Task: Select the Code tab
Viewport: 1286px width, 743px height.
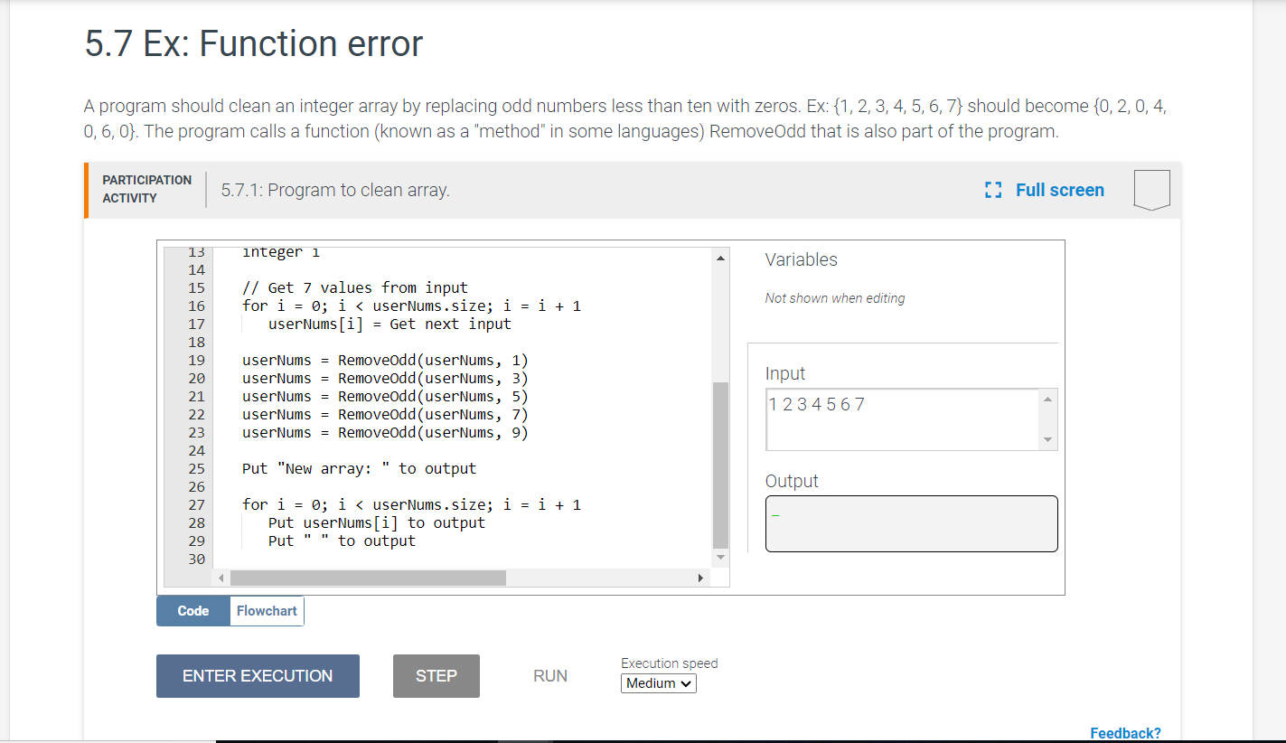Action: 192,611
